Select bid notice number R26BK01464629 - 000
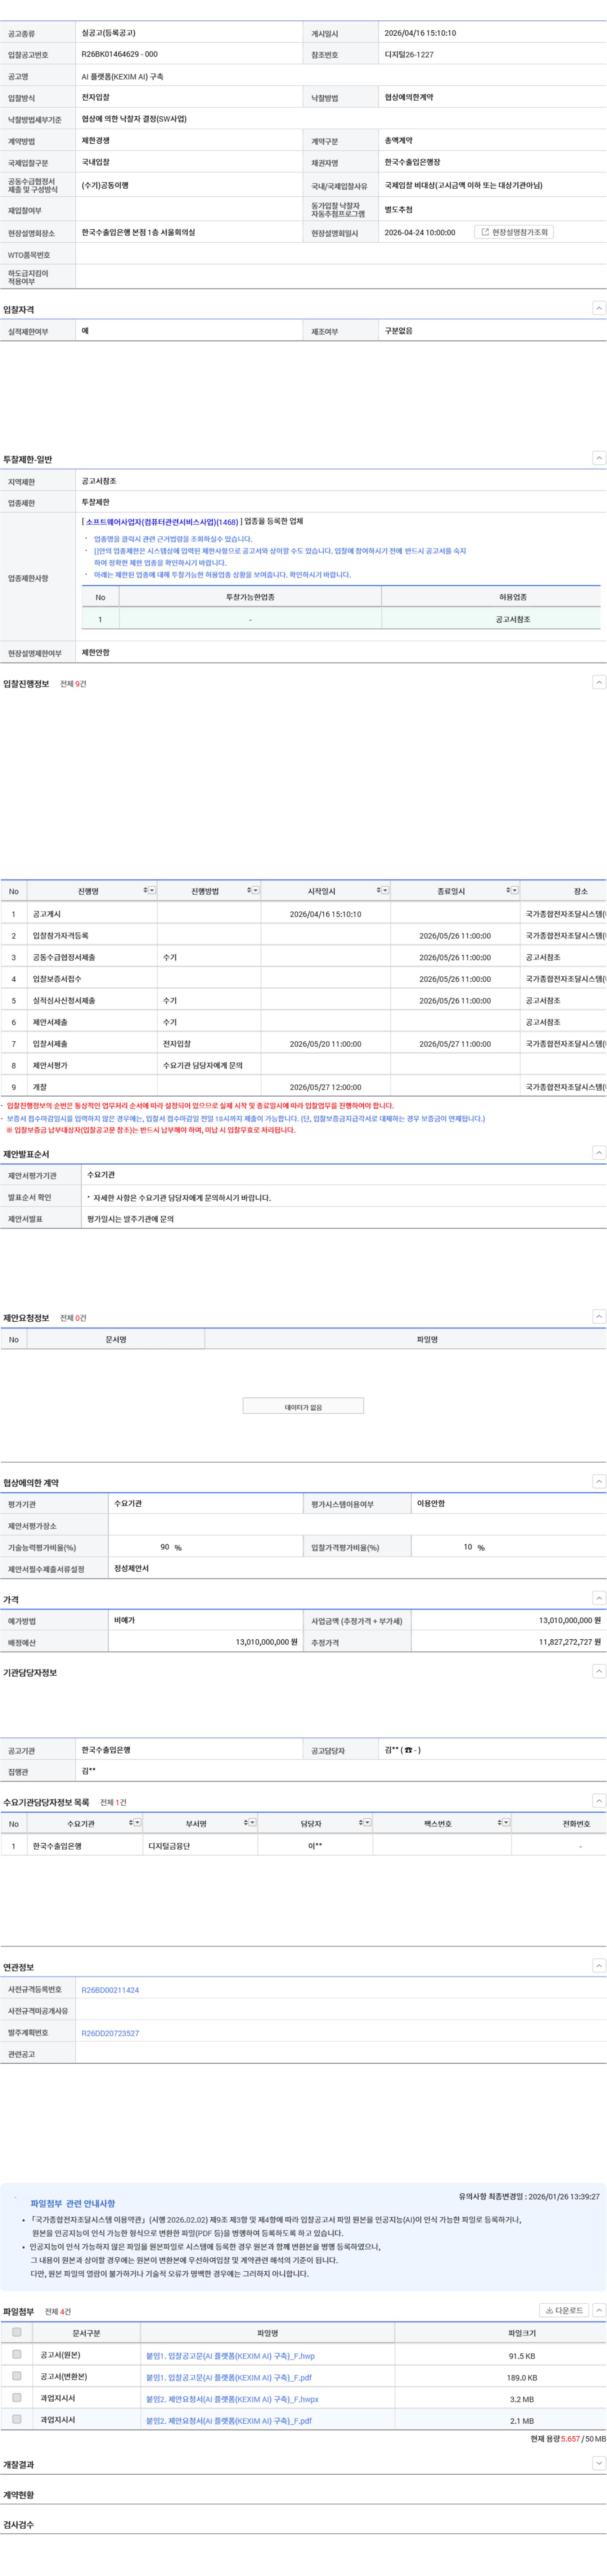This screenshot has width=607, height=2576. click(119, 54)
